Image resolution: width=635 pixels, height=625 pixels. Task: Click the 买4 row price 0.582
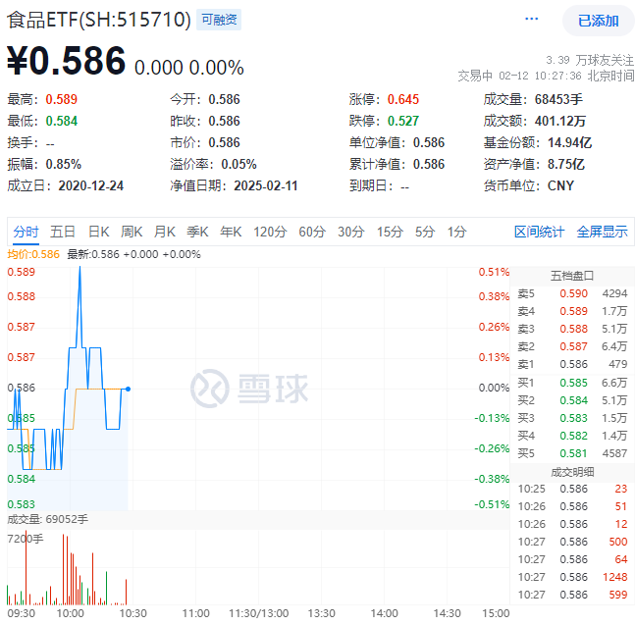(x=573, y=436)
